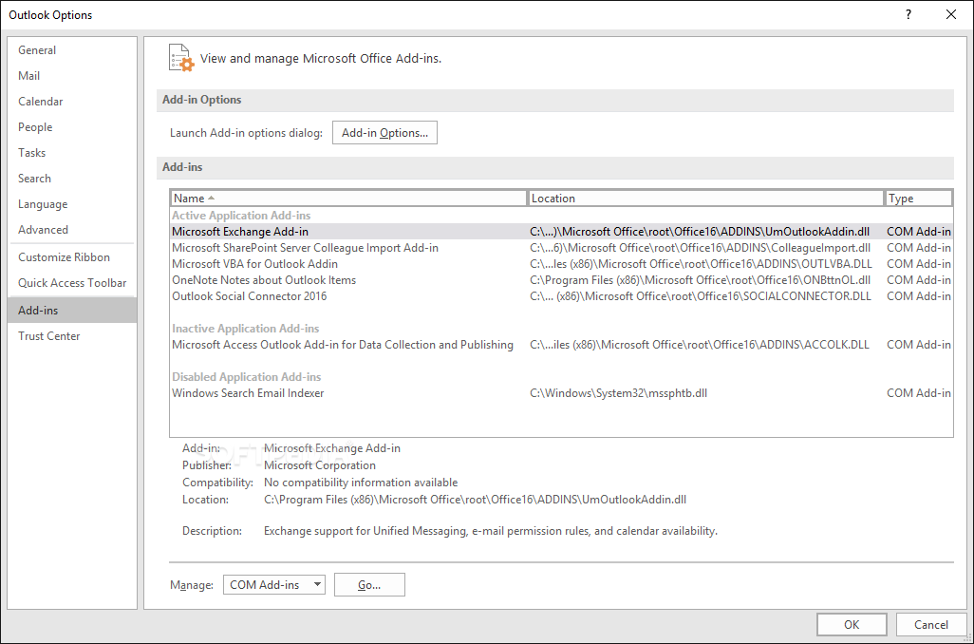Click the Disabled Application Add-ins group heading
The image size is (974, 644).
point(247,377)
